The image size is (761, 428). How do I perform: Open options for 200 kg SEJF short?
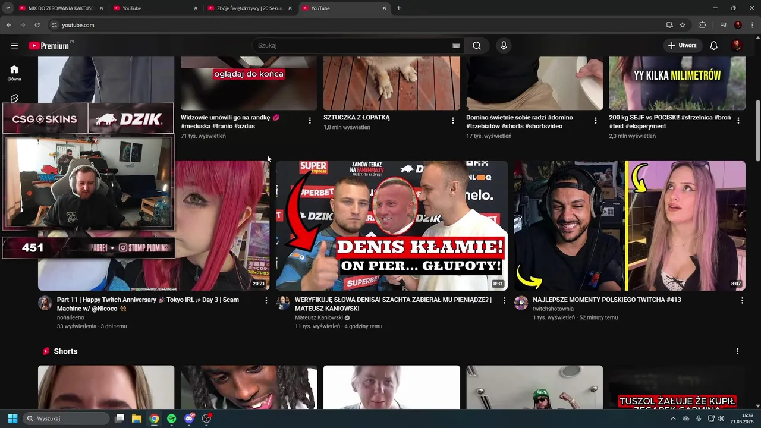(x=738, y=121)
